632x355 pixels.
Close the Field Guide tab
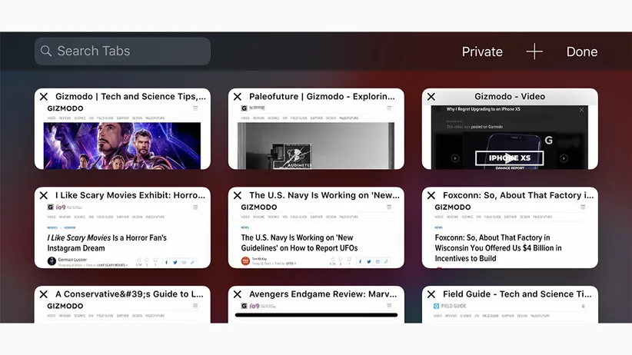431,294
